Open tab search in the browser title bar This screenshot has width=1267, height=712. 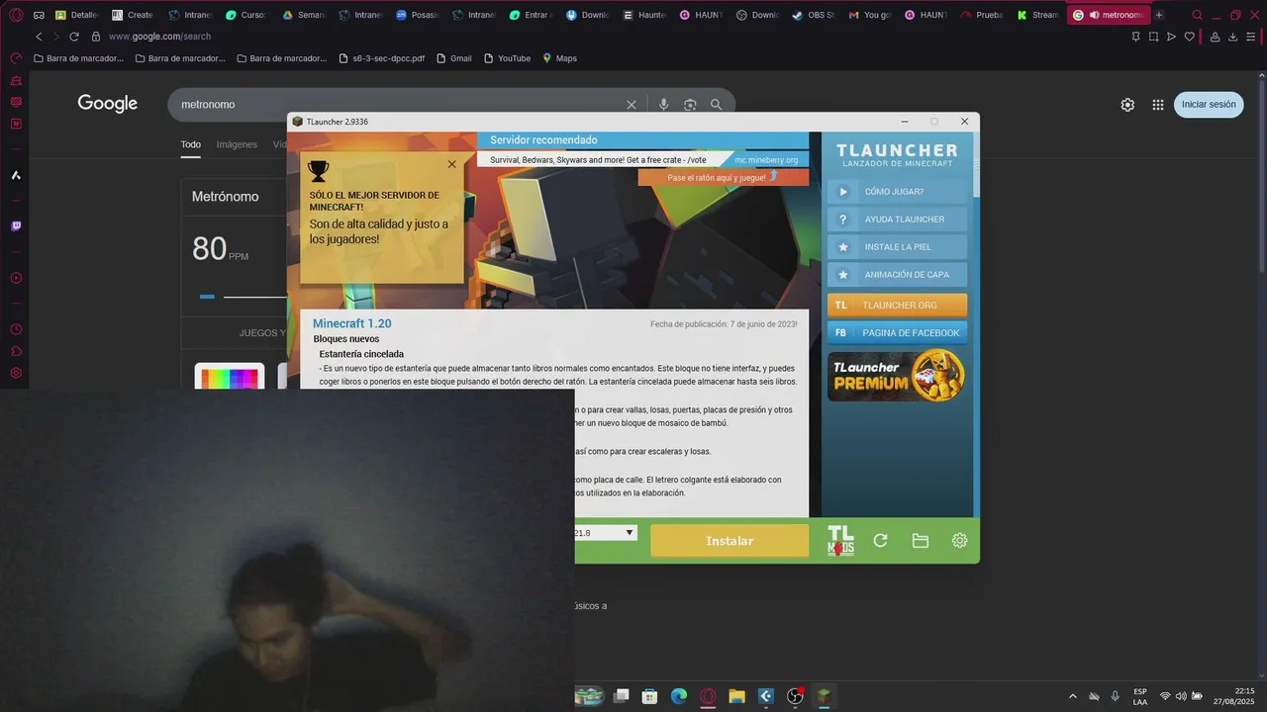1197,15
